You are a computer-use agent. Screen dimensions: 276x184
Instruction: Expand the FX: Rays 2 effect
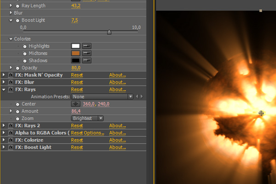[4, 126]
